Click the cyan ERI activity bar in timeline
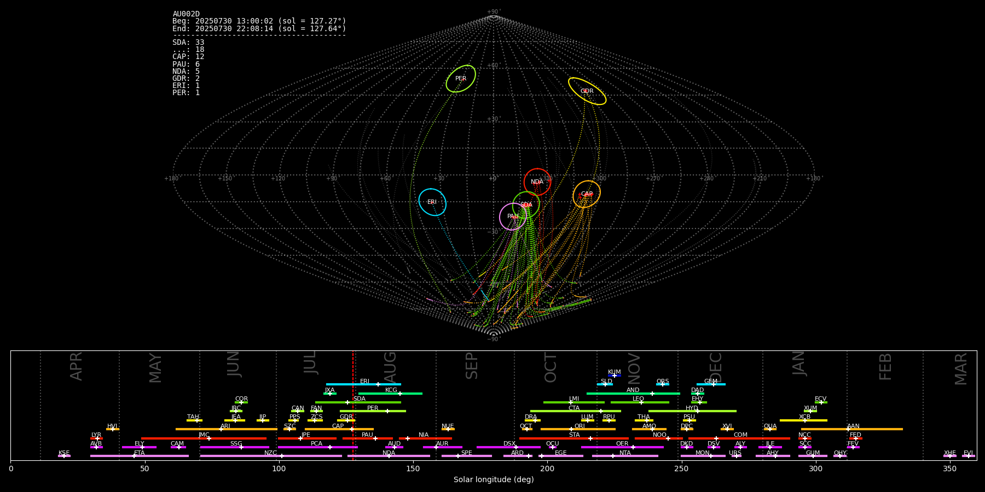The height and width of the screenshot is (492, 985). click(363, 384)
